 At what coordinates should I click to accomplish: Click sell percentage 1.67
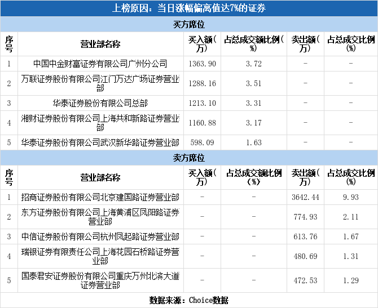click(x=351, y=236)
